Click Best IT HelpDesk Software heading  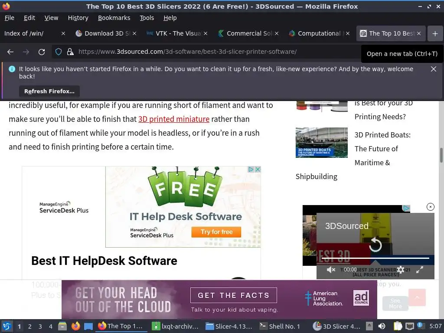click(104, 261)
